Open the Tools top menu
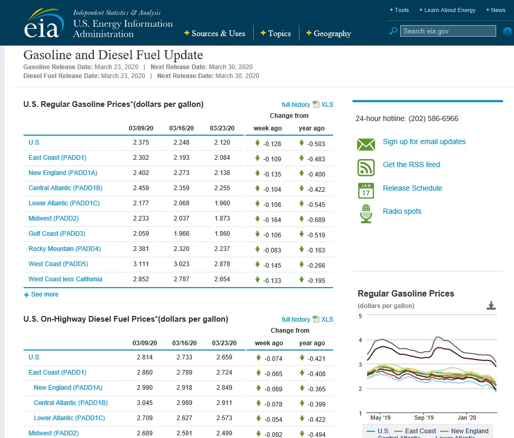This screenshot has height=438, width=514. (x=399, y=10)
